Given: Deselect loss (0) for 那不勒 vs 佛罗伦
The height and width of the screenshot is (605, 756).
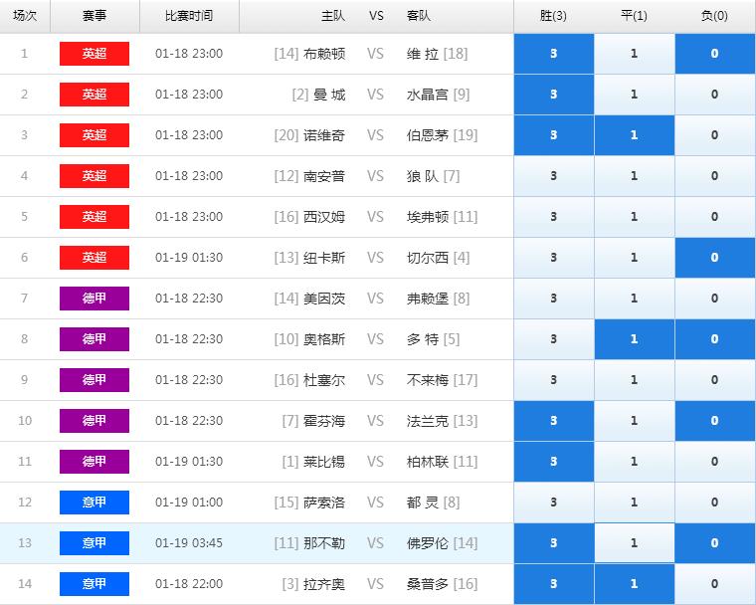Looking at the screenshot, I should coord(714,542).
